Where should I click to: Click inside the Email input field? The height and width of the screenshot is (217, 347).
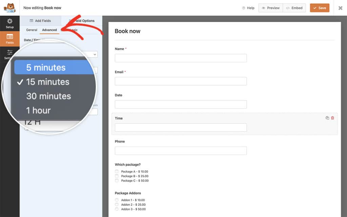point(181,81)
